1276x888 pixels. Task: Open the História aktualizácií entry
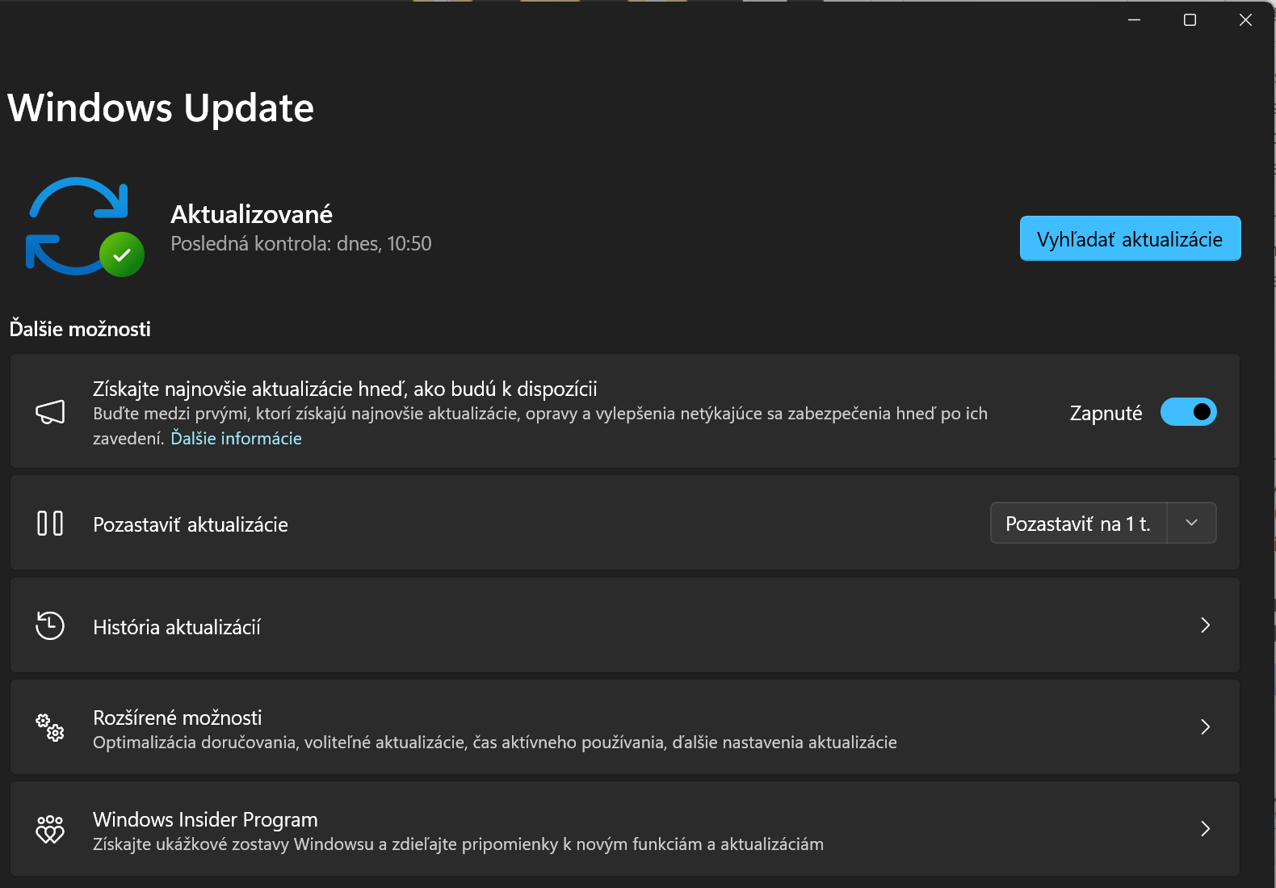[x=177, y=627]
